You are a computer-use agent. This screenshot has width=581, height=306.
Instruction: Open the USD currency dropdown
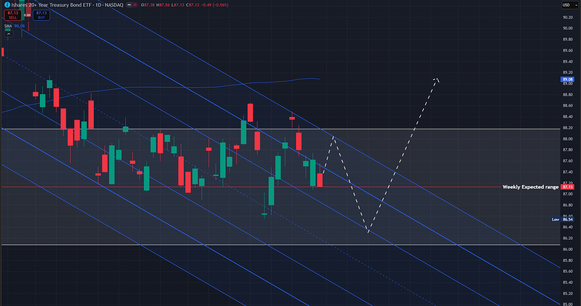[571, 5]
